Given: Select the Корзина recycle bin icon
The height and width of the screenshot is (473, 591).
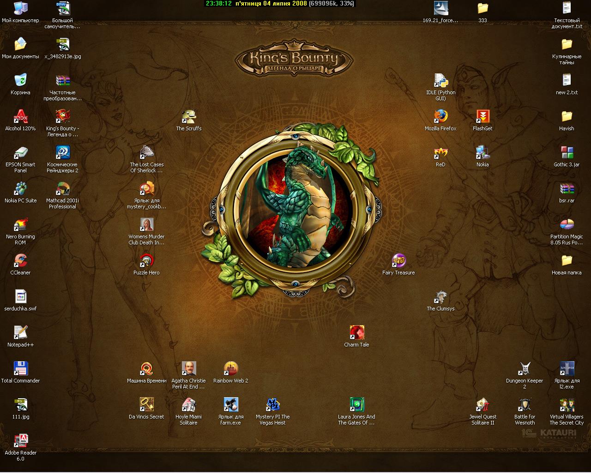Looking at the screenshot, I should 20,80.
